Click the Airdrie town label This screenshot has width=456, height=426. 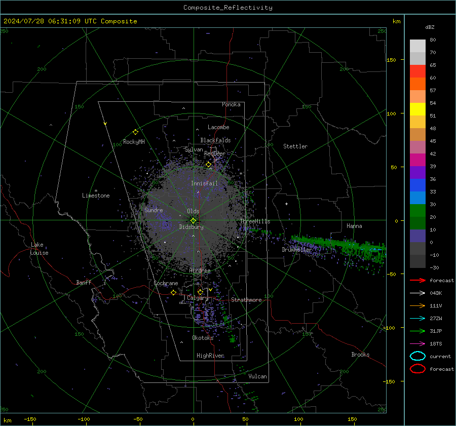tap(200, 270)
